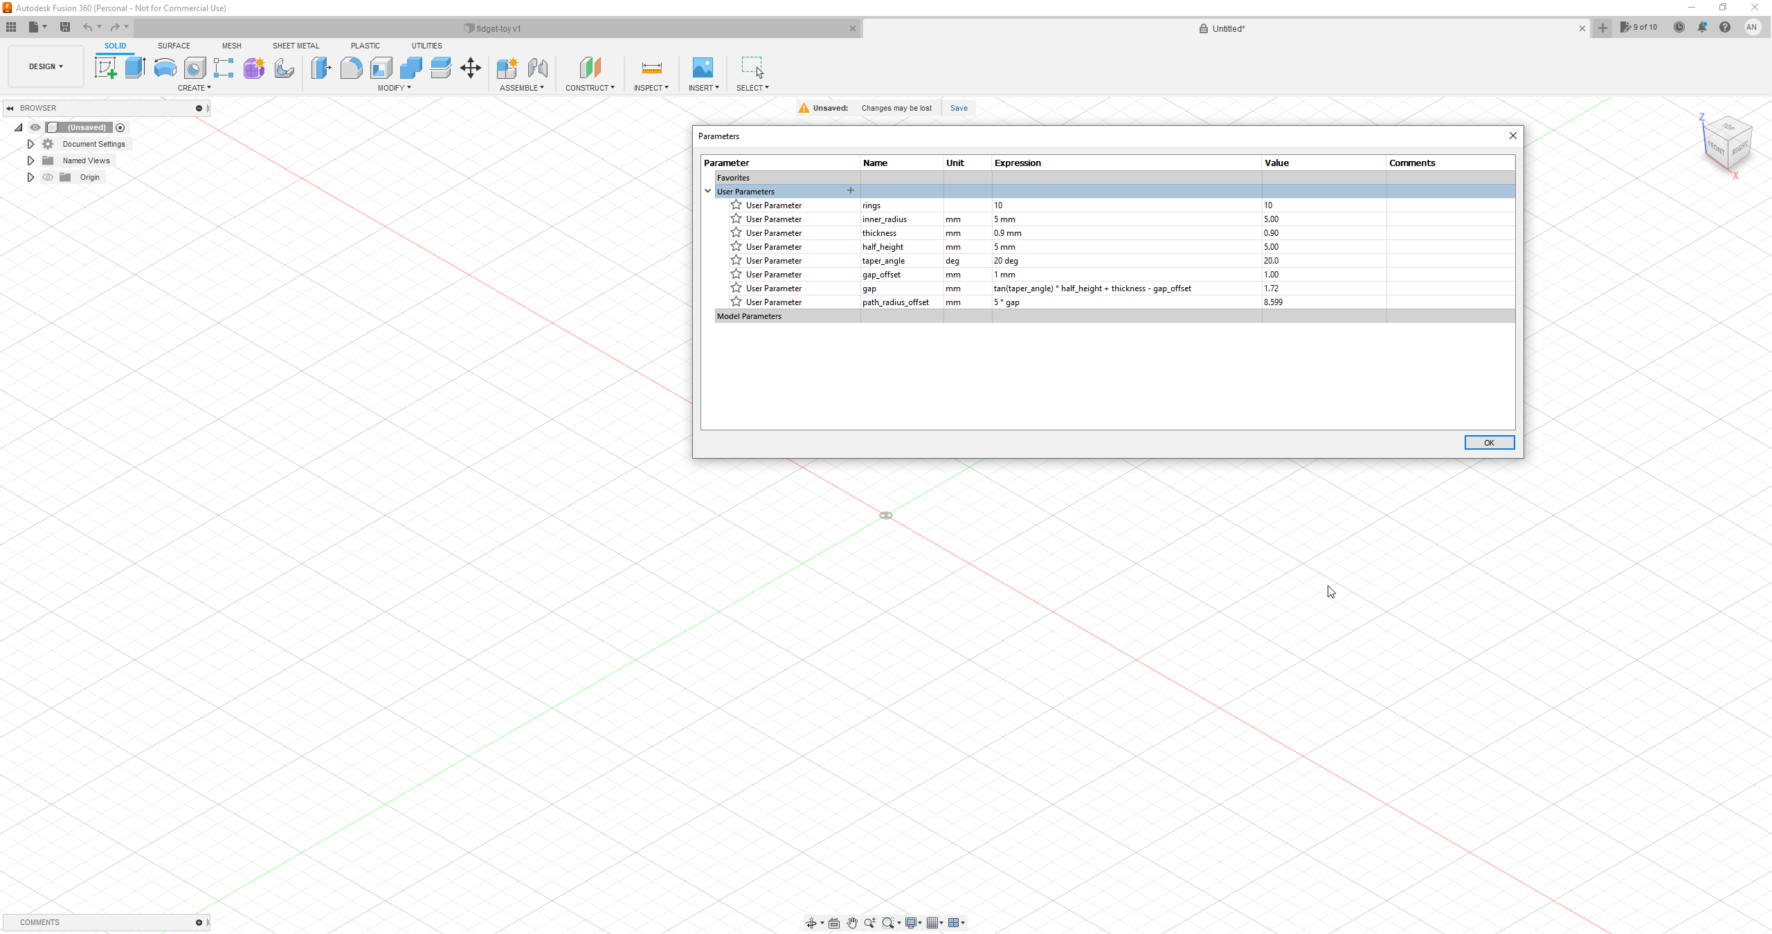Open the Measure tool under Inspect
Image resolution: width=1772 pixels, height=934 pixels.
tap(650, 68)
